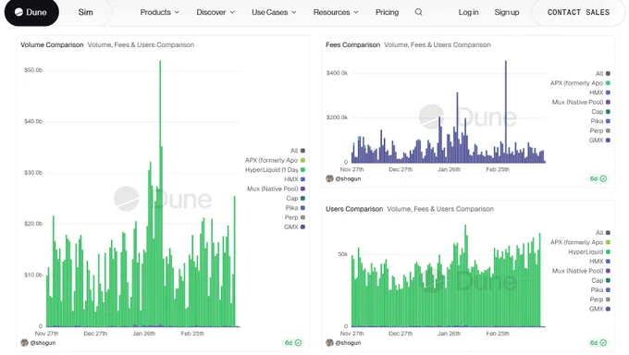Click @shogun avatar under Volume Comparison
Image resolution: width=629 pixels, height=355 pixels.
coord(24,343)
